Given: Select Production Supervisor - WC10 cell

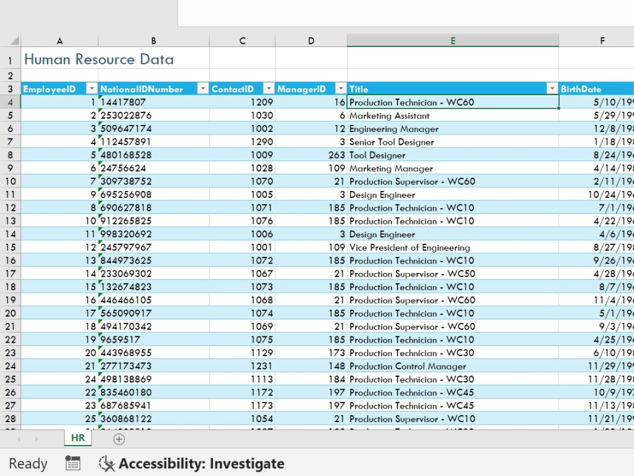Looking at the screenshot, I should coord(453,418).
